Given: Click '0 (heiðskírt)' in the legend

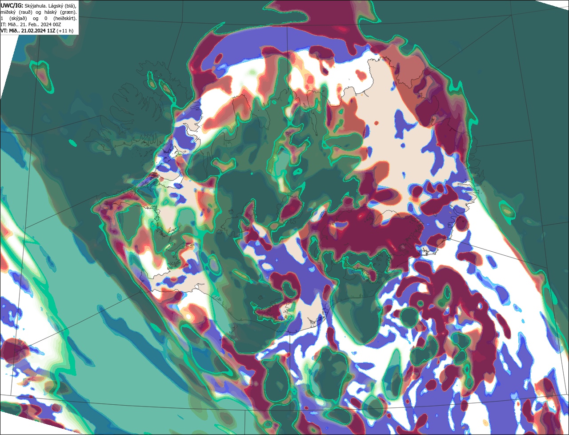Looking at the screenshot, I should point(60,19).
